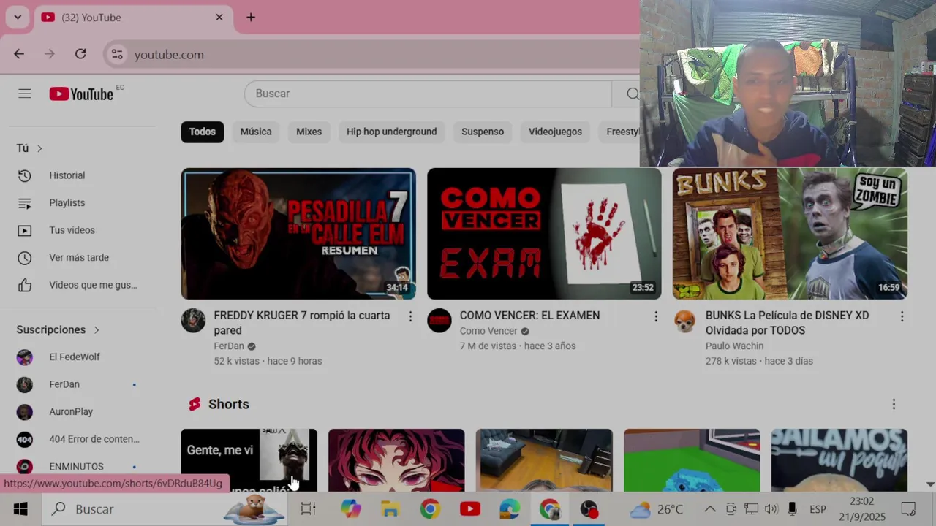Play the Como Vencer Exam thumbnail
936x526 pixels.
coord(544,234)
